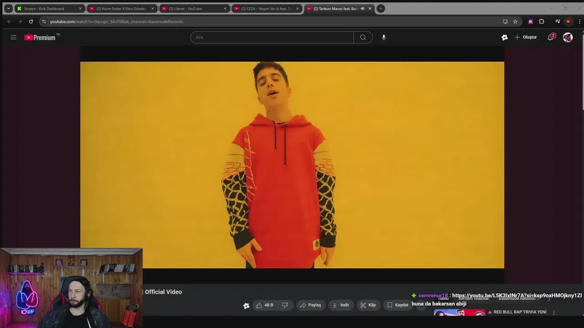Image resolution: width=584 pixels, height=328 pixels.
Task: Click the youtube.com URL address bar
Action: click(x=116, y=21)
